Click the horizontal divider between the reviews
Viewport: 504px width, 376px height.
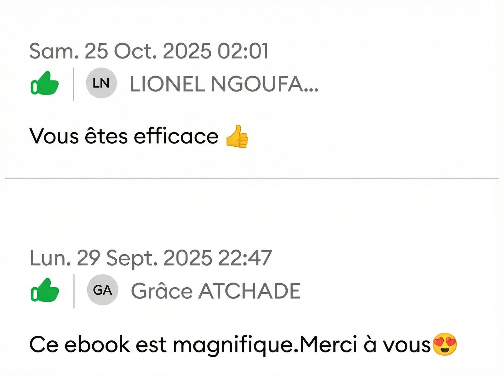click(252, 178)
